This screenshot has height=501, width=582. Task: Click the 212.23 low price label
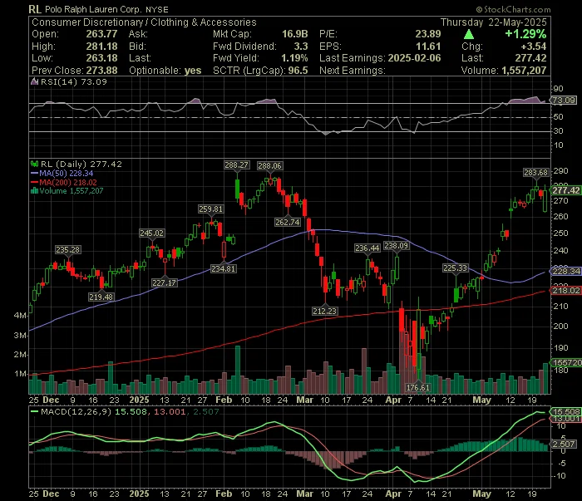[x=324, y=311]
